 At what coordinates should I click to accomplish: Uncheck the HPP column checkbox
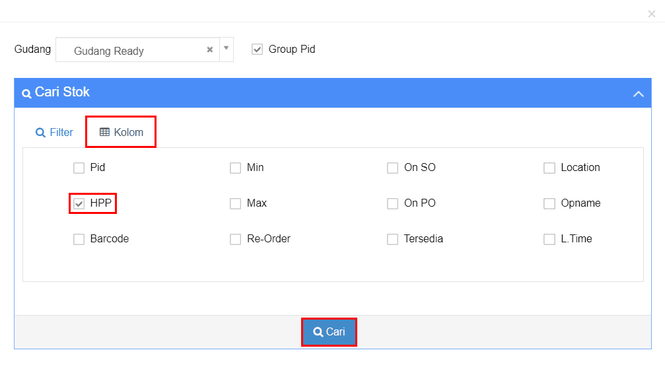pyautogui.click(x=79, y=203)
